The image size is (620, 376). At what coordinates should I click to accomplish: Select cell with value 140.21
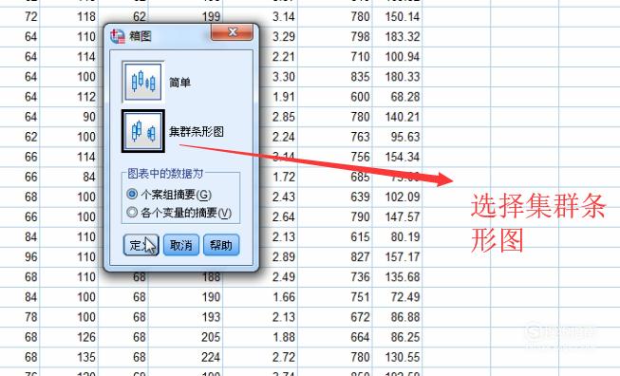(398, 117)
